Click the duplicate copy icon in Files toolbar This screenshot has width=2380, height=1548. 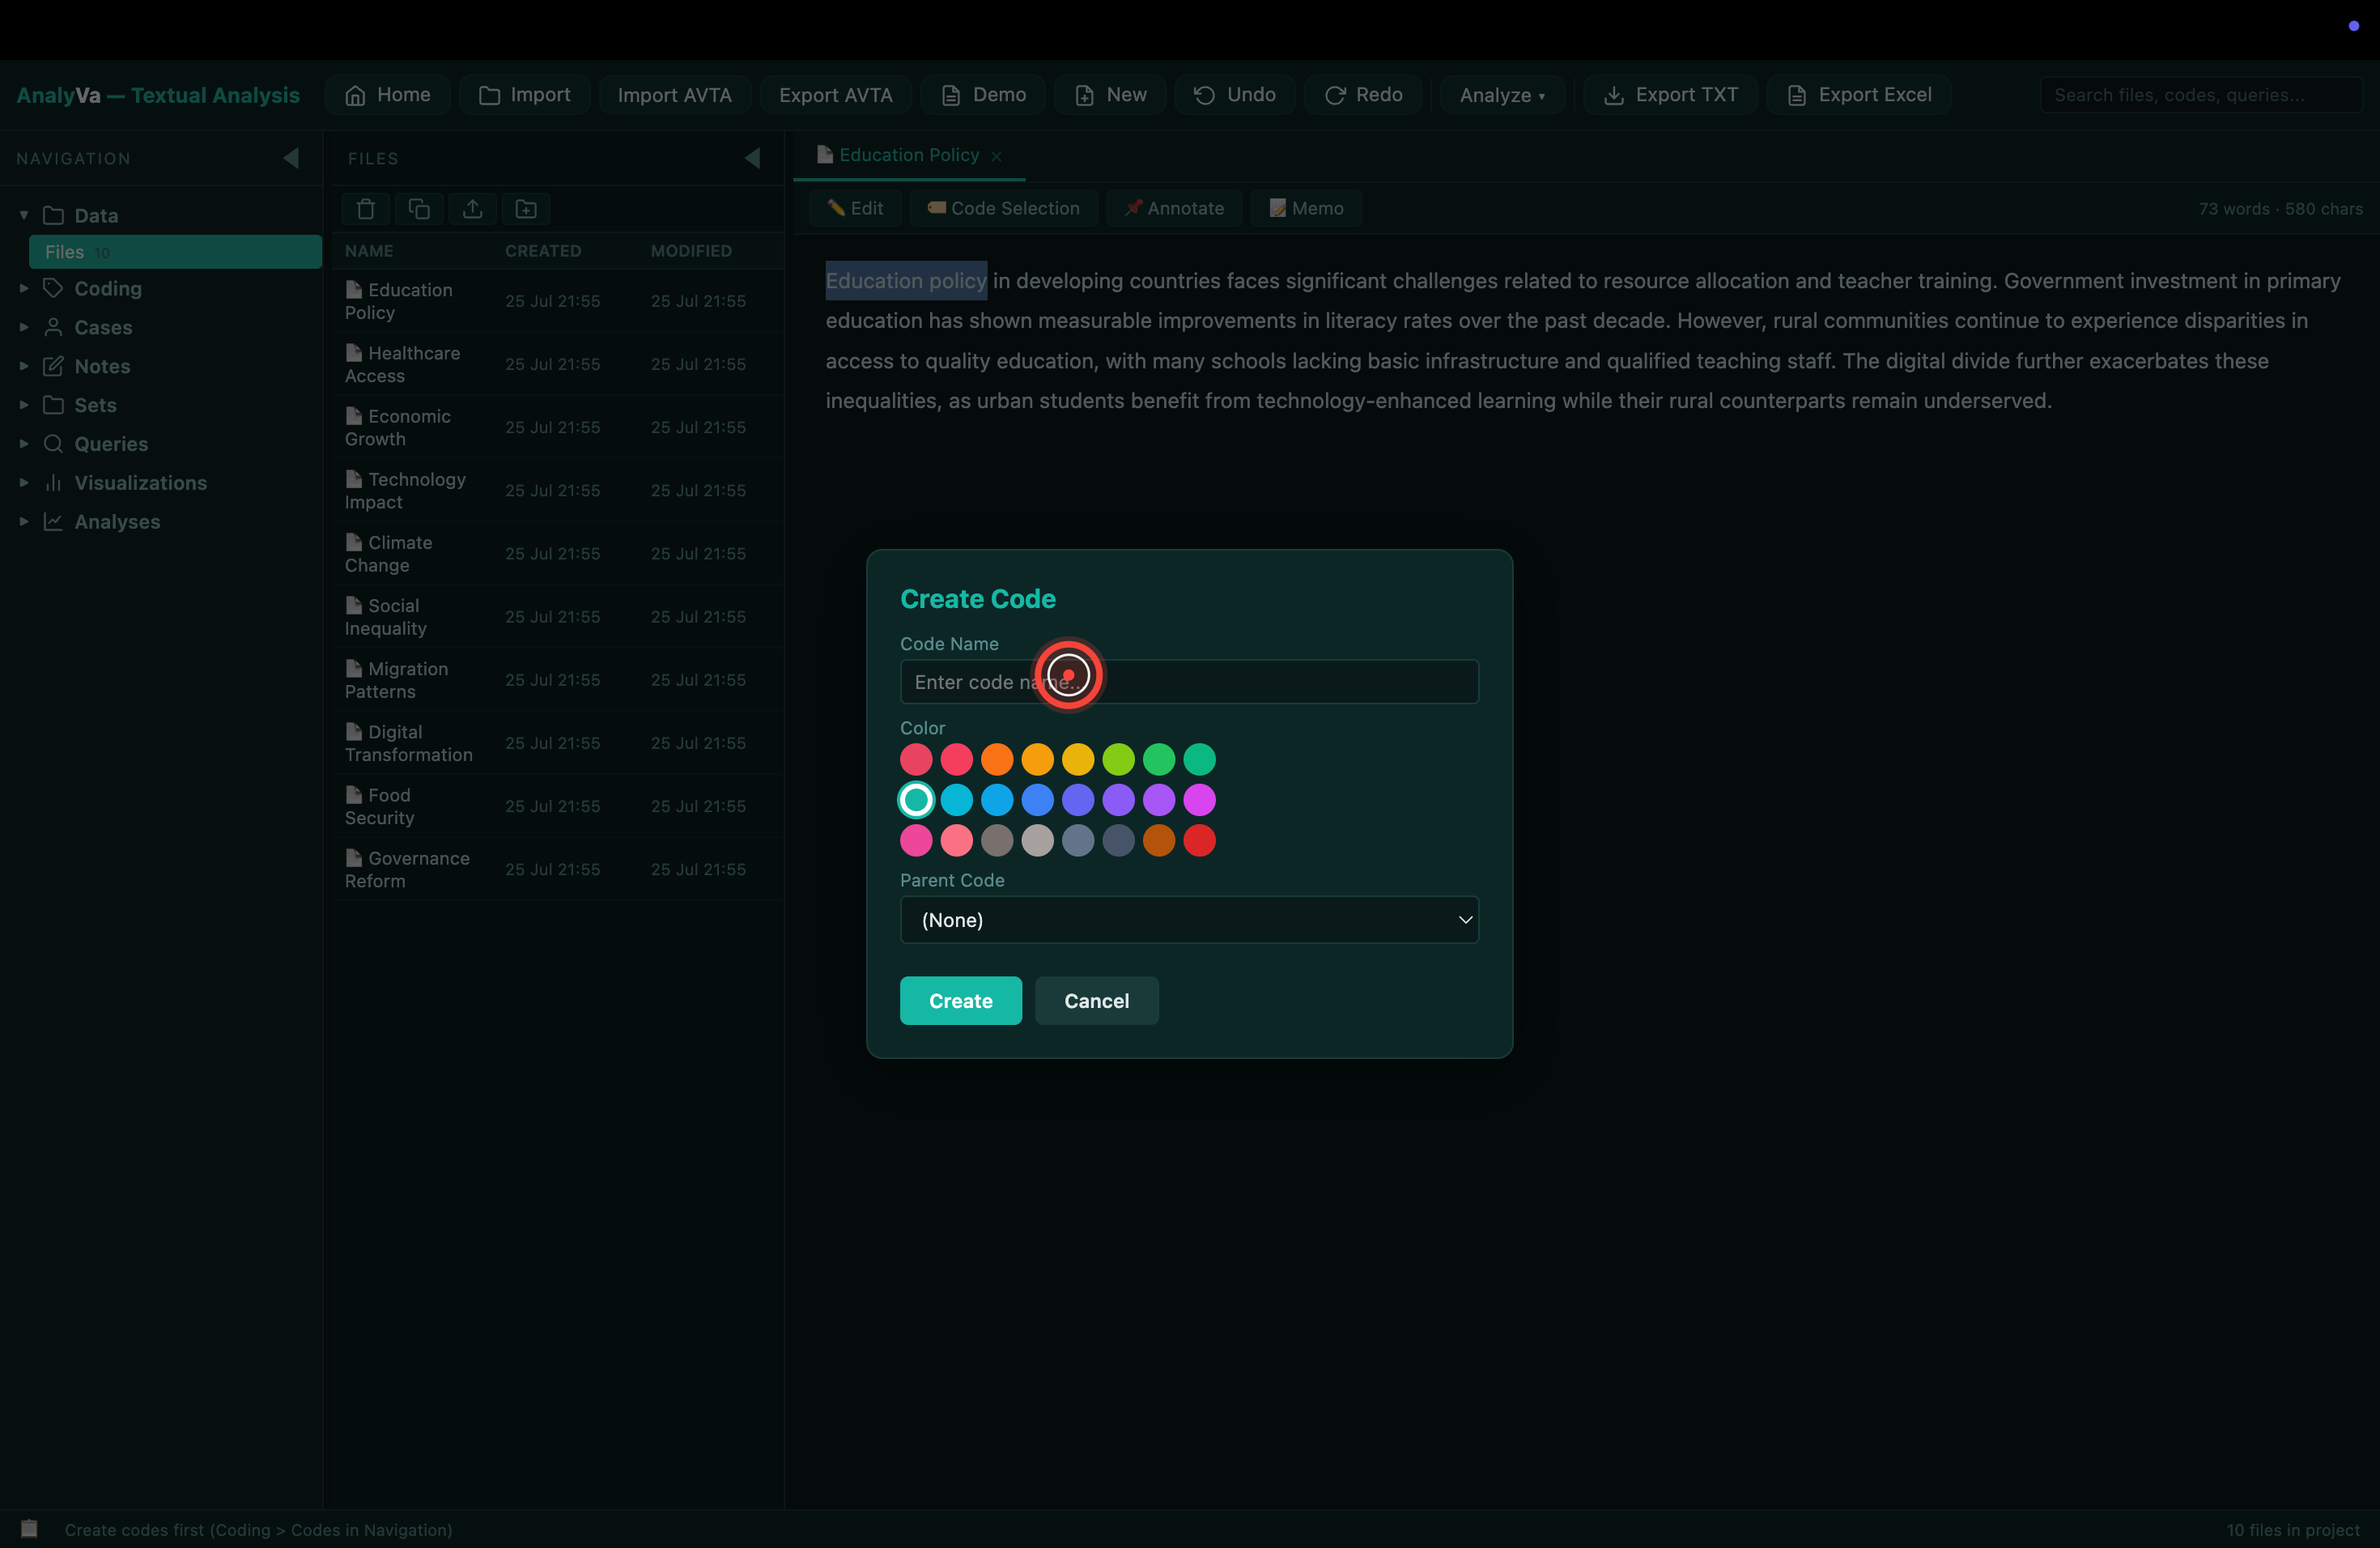click(419, 209)
